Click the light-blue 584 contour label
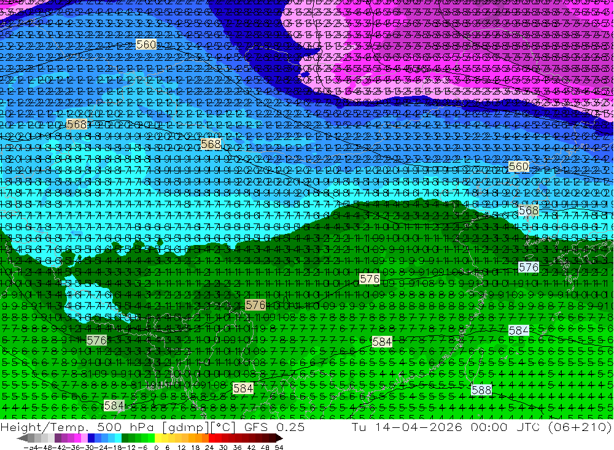This screenshot has height=450, width=614. 518,330
